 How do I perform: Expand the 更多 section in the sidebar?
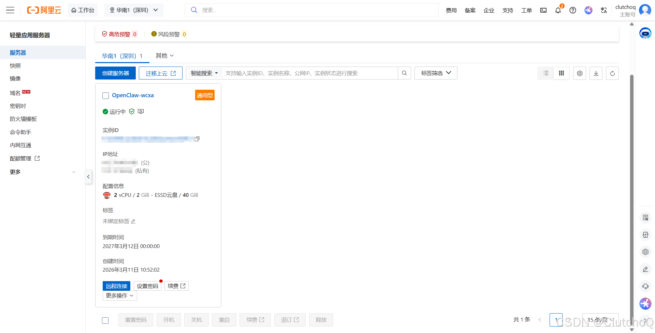[43, 172]
